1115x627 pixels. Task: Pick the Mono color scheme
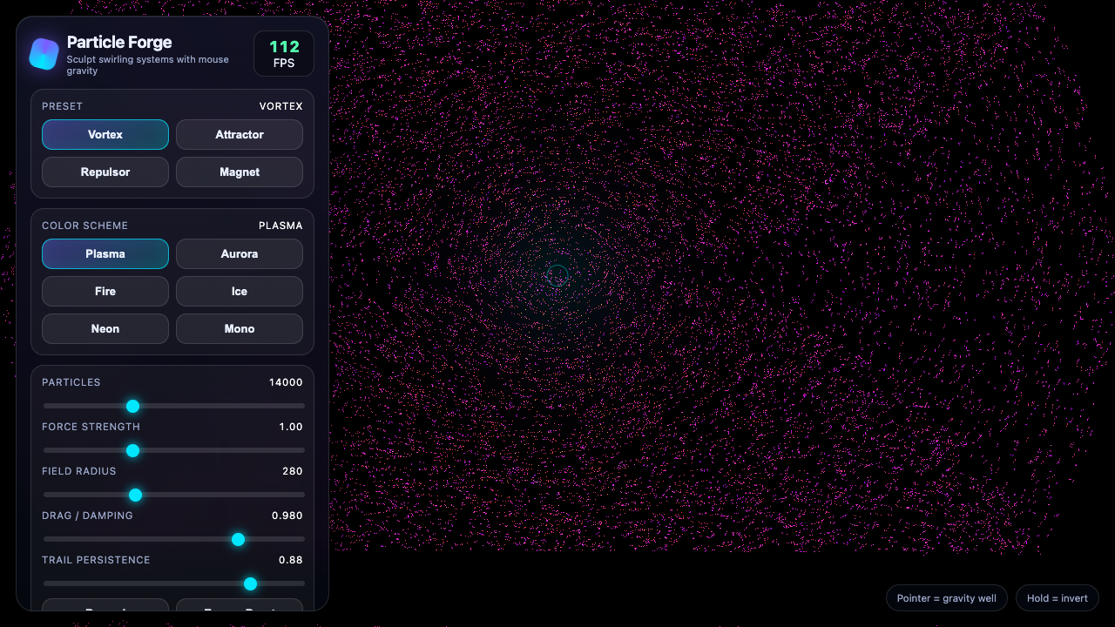click(240, 329)
